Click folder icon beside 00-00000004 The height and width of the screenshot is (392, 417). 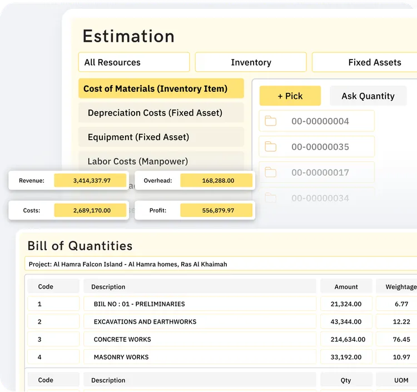[x=270, y=121]
